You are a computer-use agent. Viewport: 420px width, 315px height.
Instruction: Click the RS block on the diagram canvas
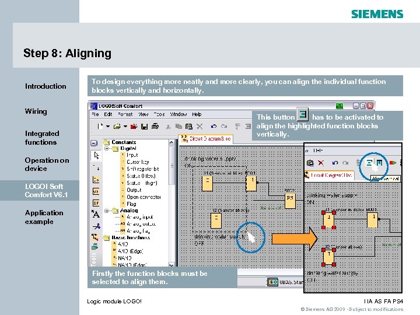click(290, 201)
